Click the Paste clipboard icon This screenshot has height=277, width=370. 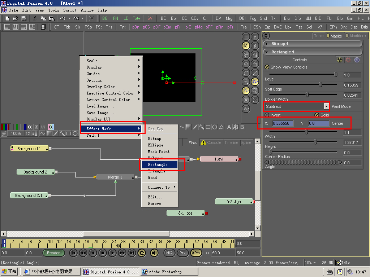(x=51, y=18)
